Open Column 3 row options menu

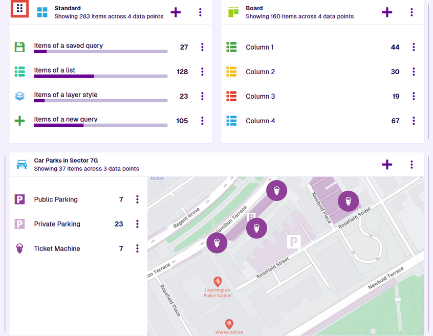click(414, 96)
